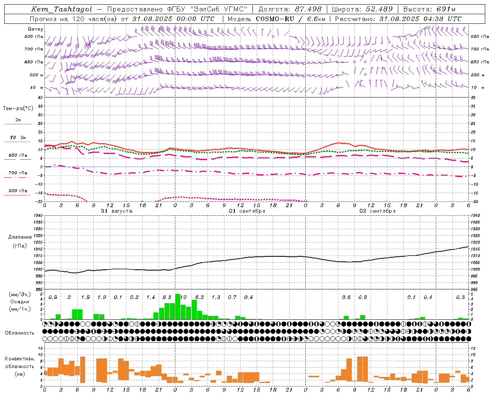Click the station name Kem_Tashtagol
Image resolution: width=491 pixels, height=393 pixels.
coord(62,9)
